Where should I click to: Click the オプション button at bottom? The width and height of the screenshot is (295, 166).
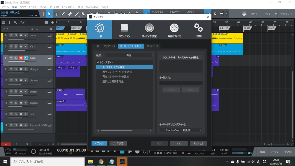[x=99, y=144]
